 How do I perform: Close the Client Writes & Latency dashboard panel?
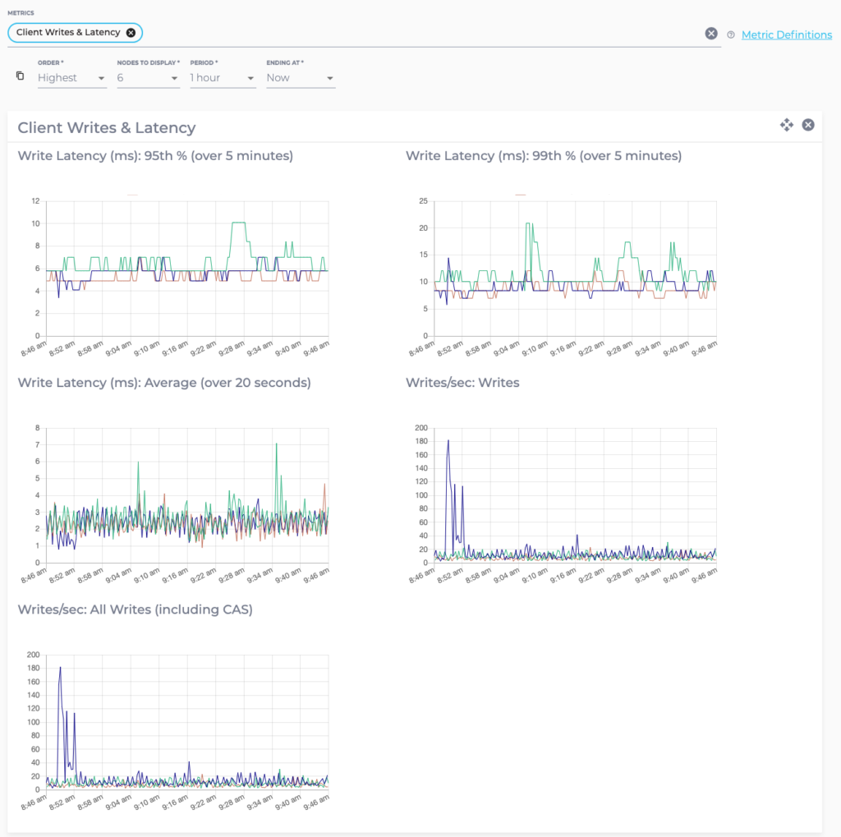(808, 125)
